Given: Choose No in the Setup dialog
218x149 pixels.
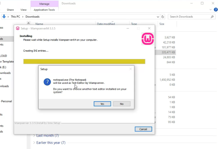Looking at the screenshot, I should (x=122, y=104).
